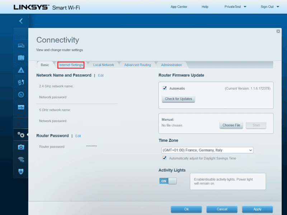Open the Parental Controls warning-triangle icon

click(21, 70)
